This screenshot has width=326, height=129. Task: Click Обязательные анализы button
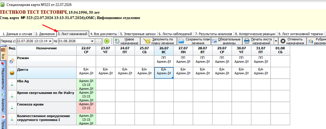(x=226, y=41)
